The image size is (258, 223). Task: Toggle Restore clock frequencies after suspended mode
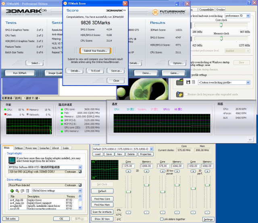pos(186,95)
